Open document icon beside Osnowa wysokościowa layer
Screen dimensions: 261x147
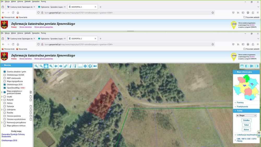[31, 119]
